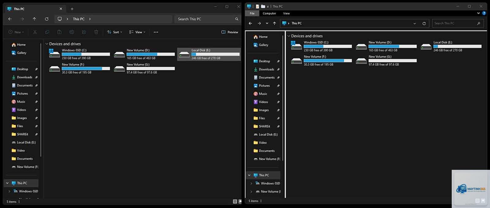Open Computer tab in right window ribbon
The image size is (490, 208).
pos(269,13)
